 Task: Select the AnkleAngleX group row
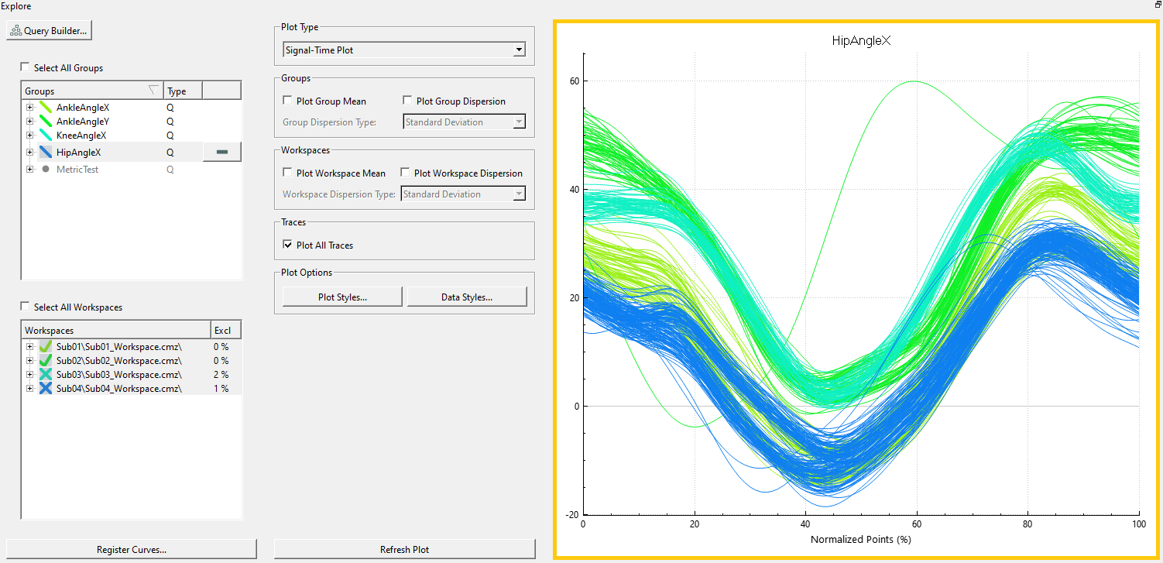coord(132,108)
